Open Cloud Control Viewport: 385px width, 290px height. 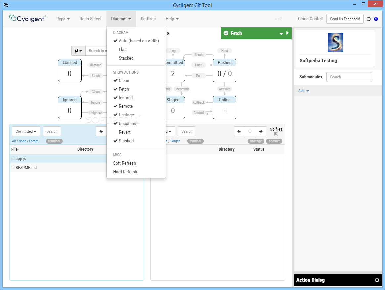[x=310, y=19]
